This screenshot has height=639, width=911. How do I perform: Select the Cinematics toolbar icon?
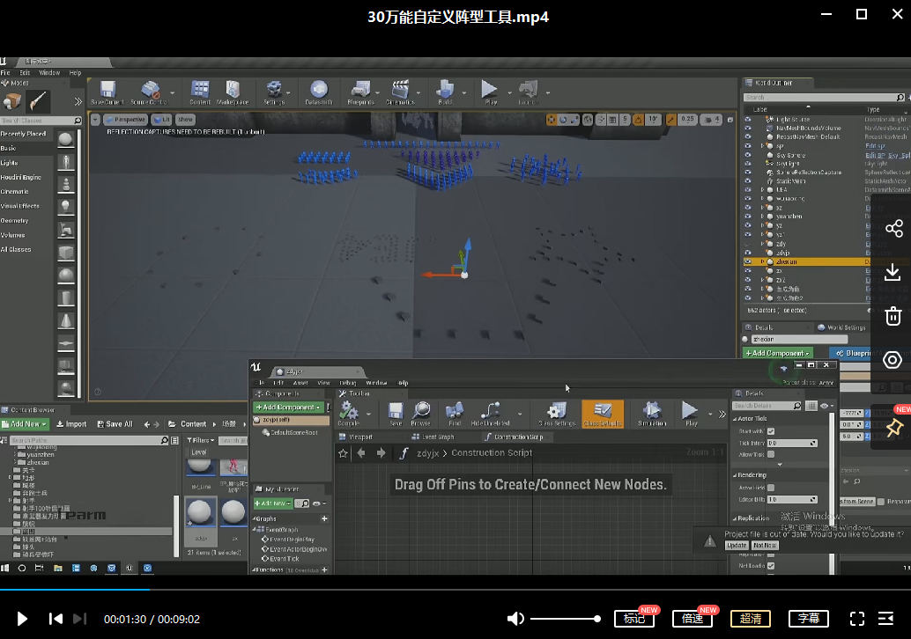pyautogui.click(x=402, y=92)
